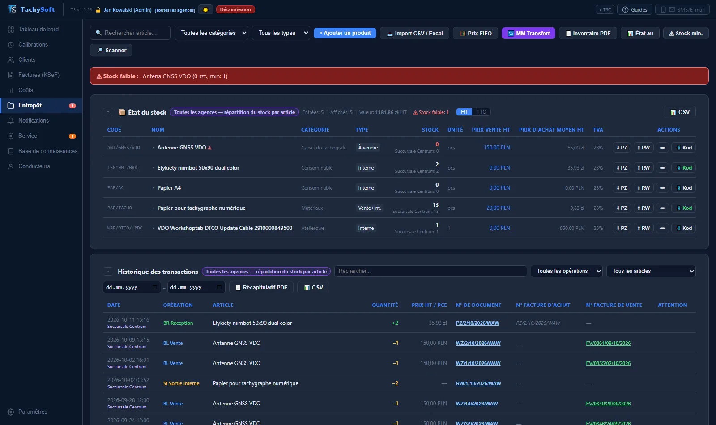Export stock CSV in État du stock
This screenshot has height=425, width=716.
pos(680,112)
